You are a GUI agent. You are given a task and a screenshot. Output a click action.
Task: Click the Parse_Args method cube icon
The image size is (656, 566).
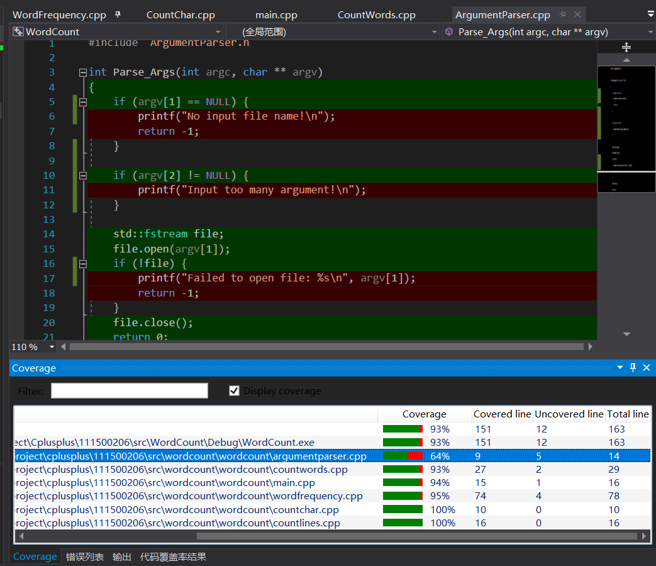(x=449, y=32)
